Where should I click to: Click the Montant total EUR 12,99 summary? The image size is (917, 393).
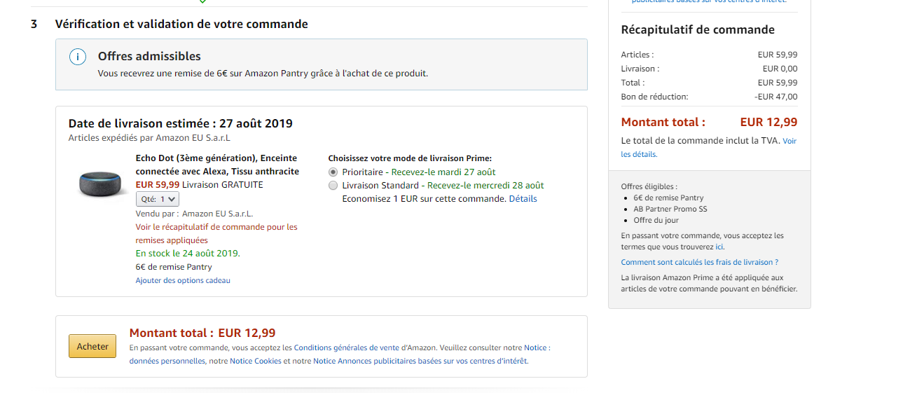click(x=709, y=122)
